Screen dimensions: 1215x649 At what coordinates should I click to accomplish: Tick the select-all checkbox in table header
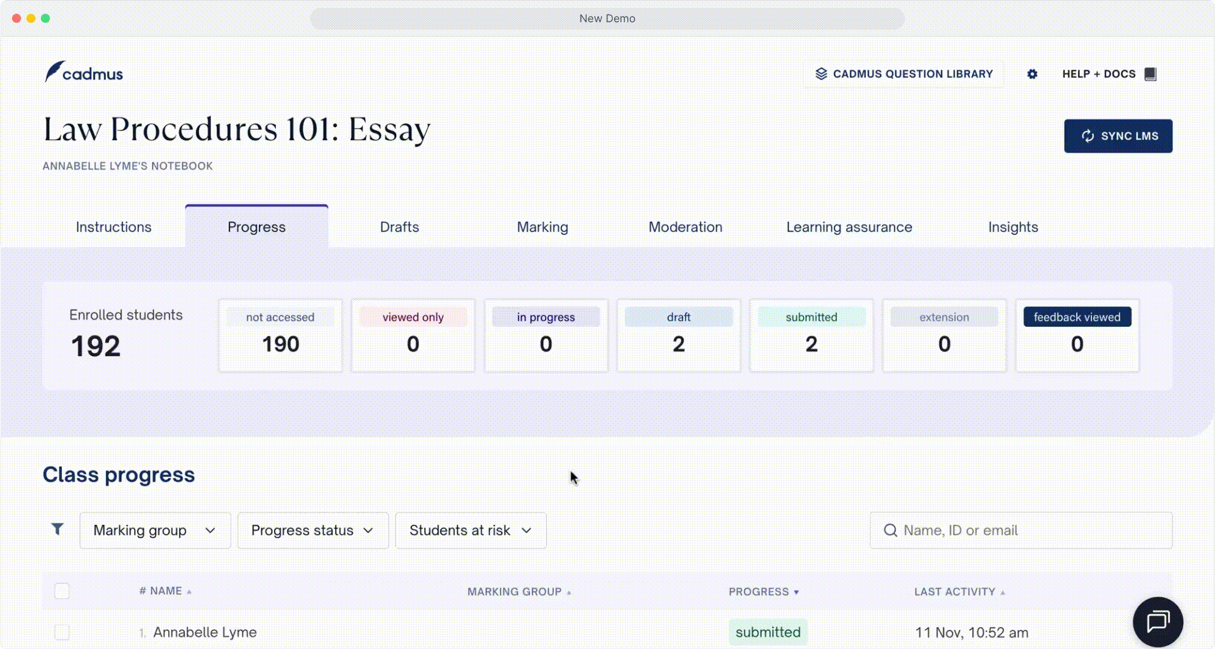click(62, 591)
